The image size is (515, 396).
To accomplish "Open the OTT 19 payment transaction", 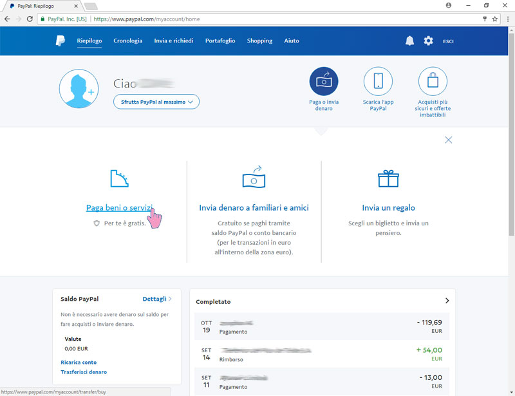I will [321, 326].
